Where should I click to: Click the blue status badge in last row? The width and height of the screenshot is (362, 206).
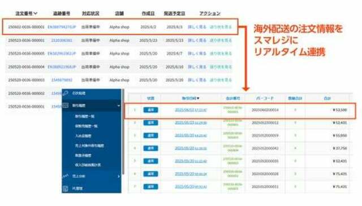[x=150, y=186]
